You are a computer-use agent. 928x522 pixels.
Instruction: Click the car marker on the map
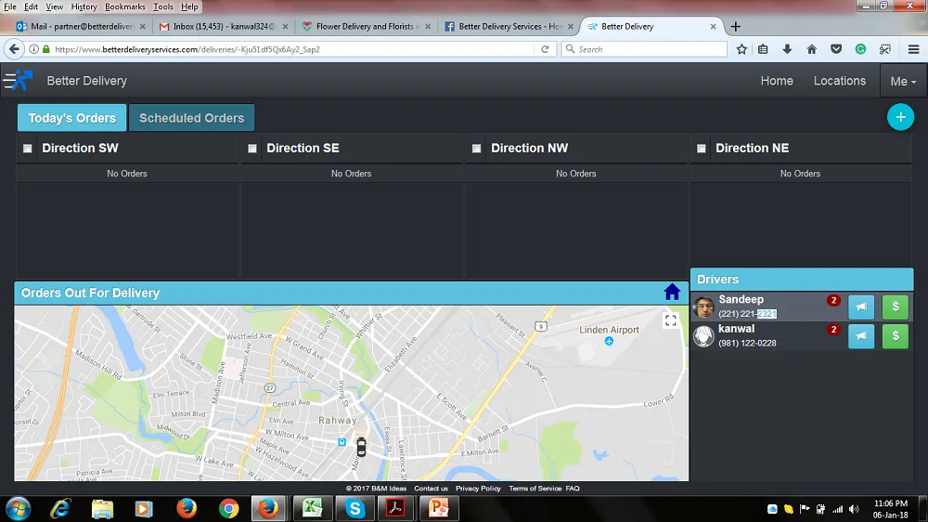pos(361,447)
